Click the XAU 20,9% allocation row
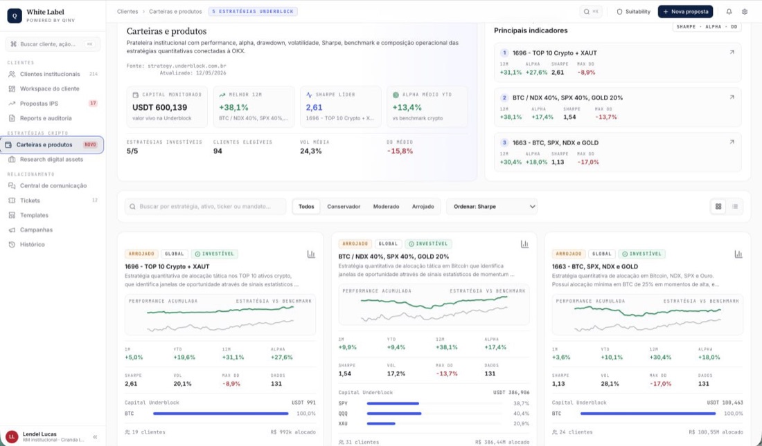The image size is (762, 446). pos(434,424)
